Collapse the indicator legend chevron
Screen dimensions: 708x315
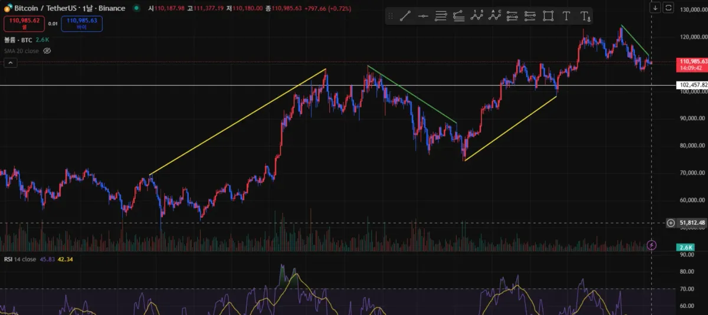pyautogui.click(x=10, y=63)
